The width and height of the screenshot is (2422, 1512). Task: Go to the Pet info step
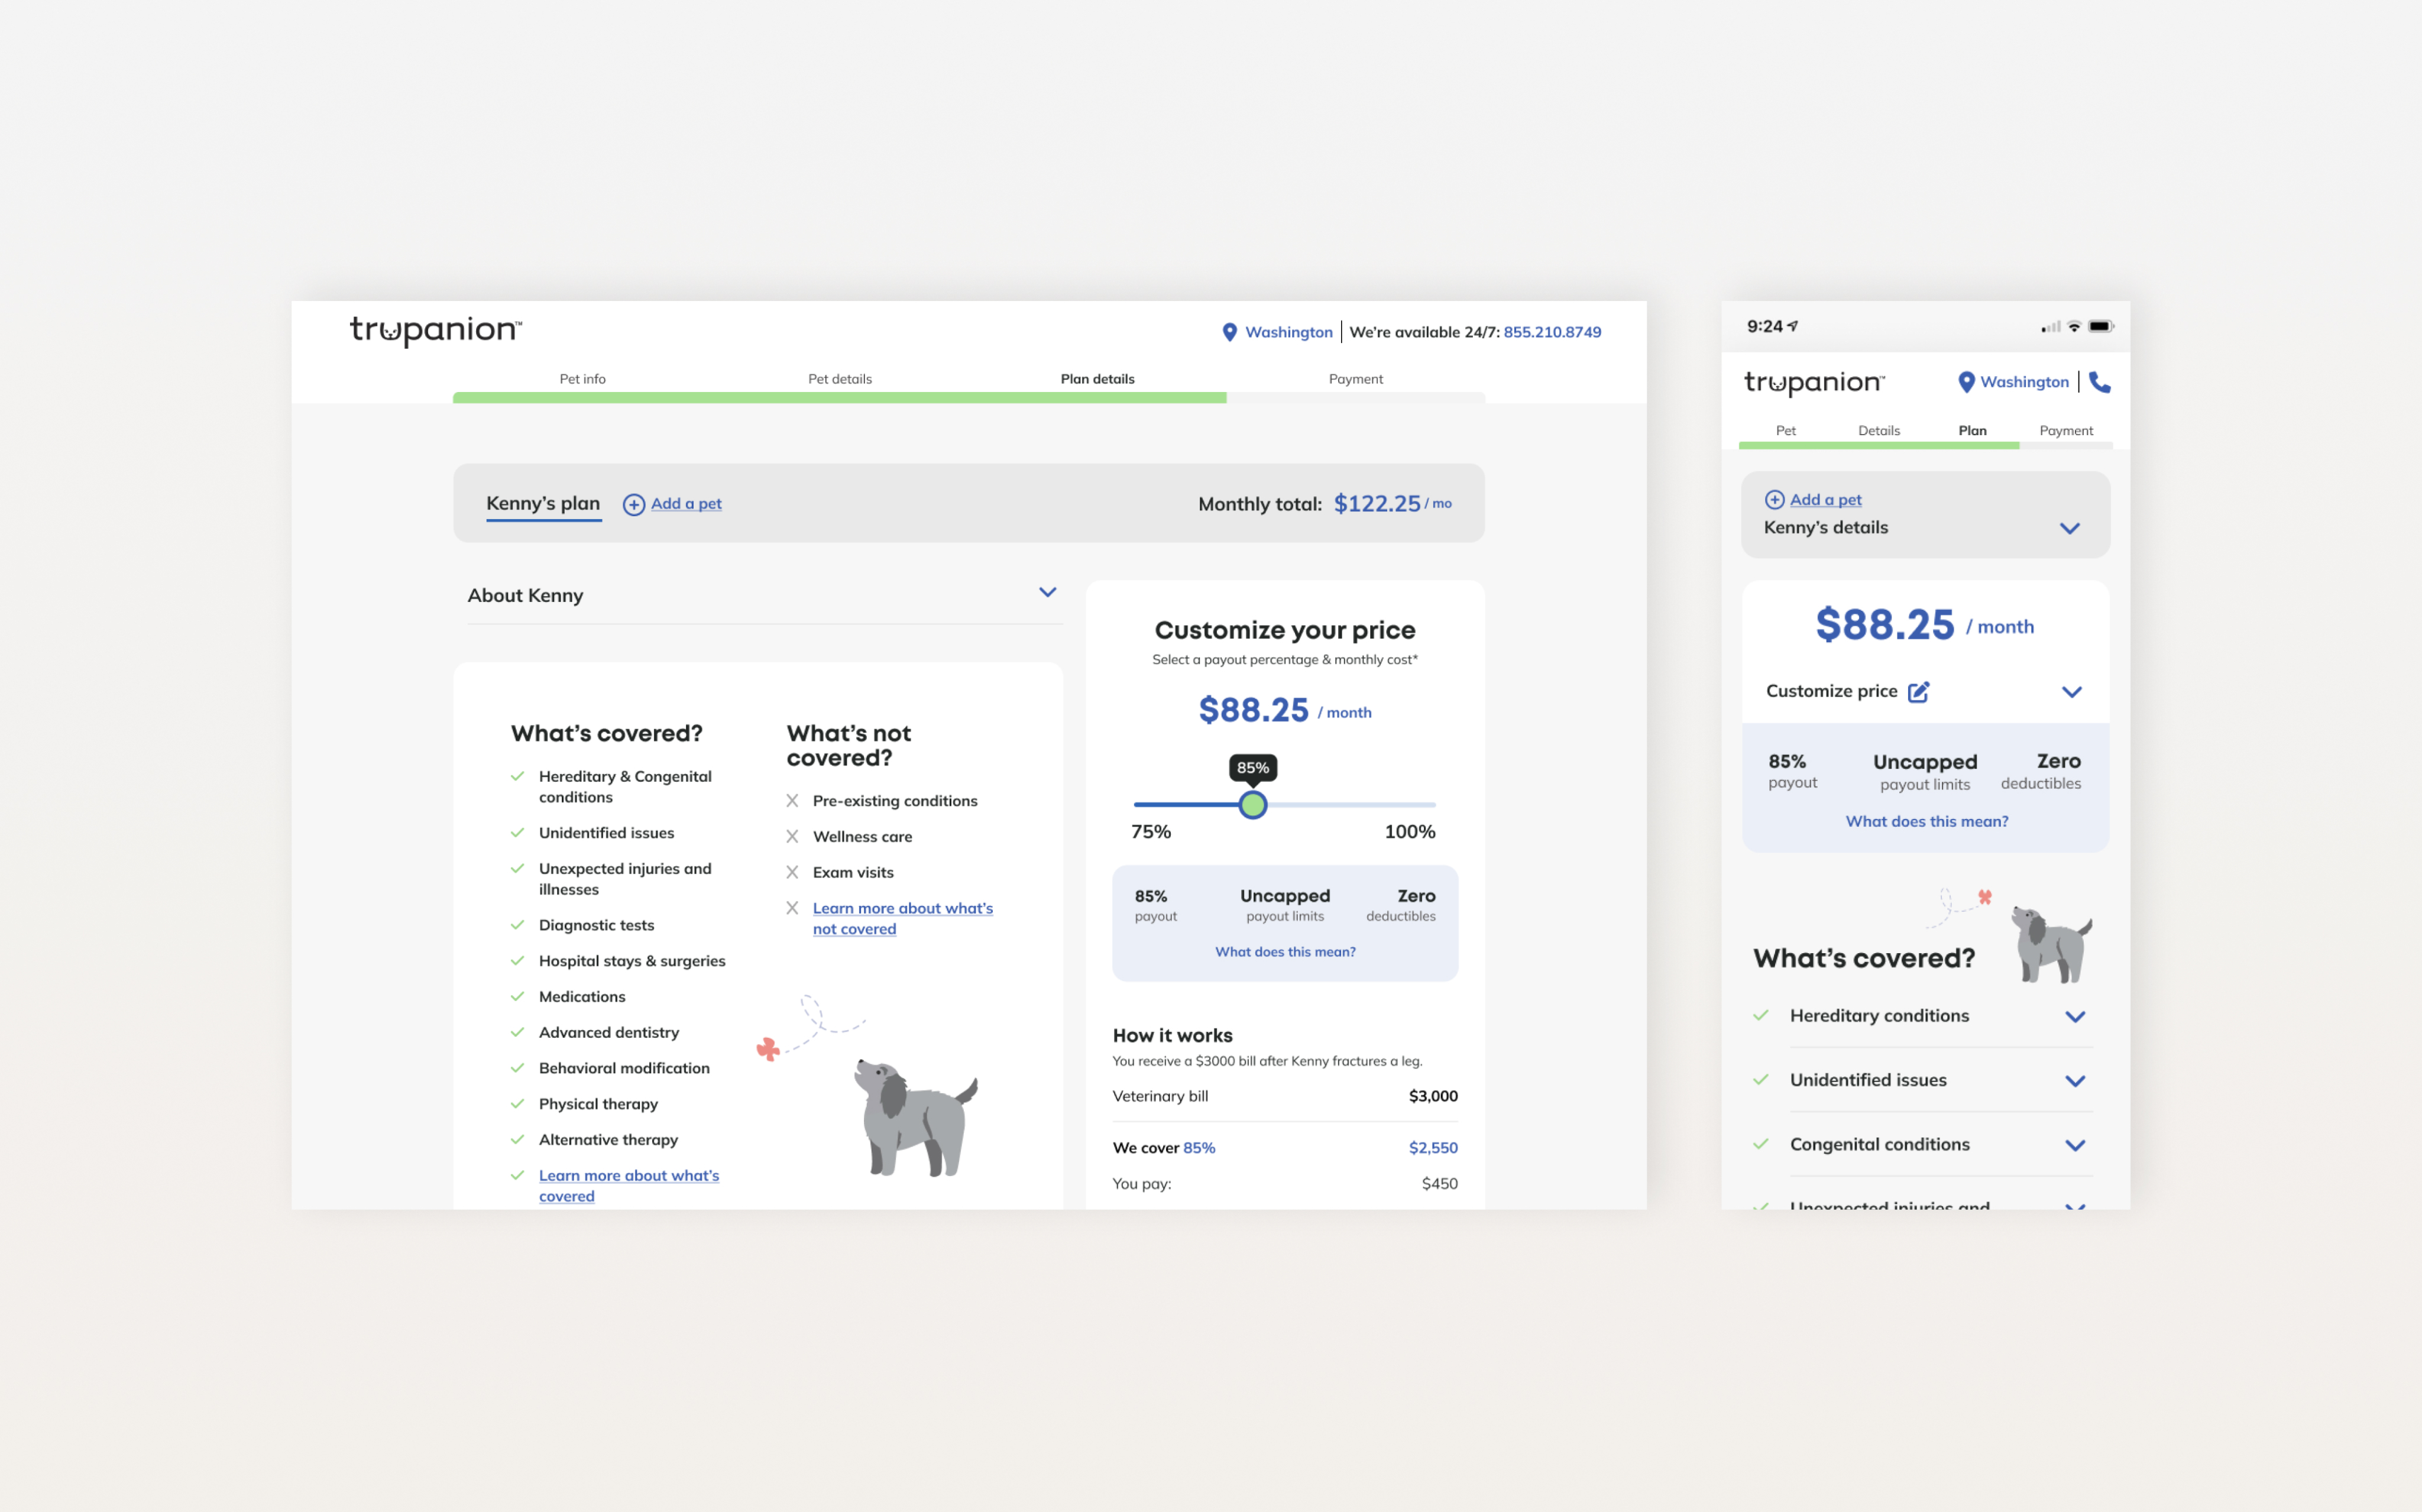pyautogui.click(x=582, y=379)
